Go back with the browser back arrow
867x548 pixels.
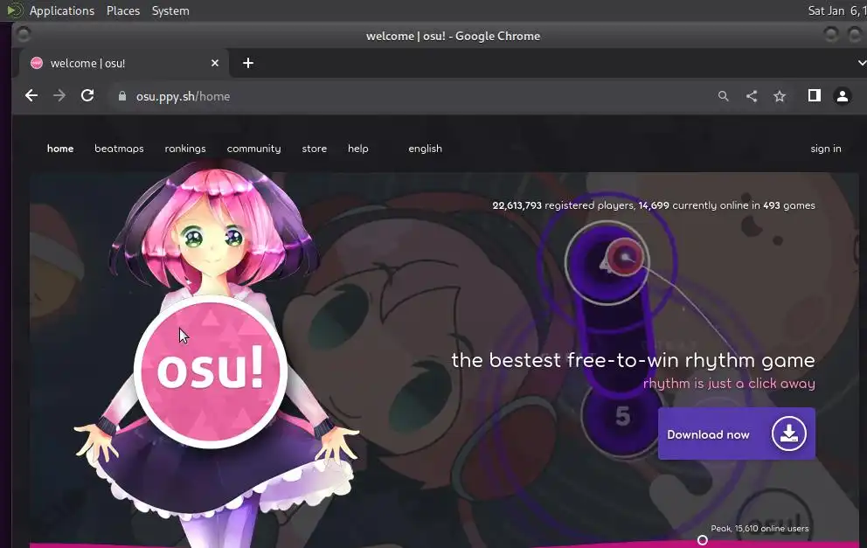tap(31, 95)
